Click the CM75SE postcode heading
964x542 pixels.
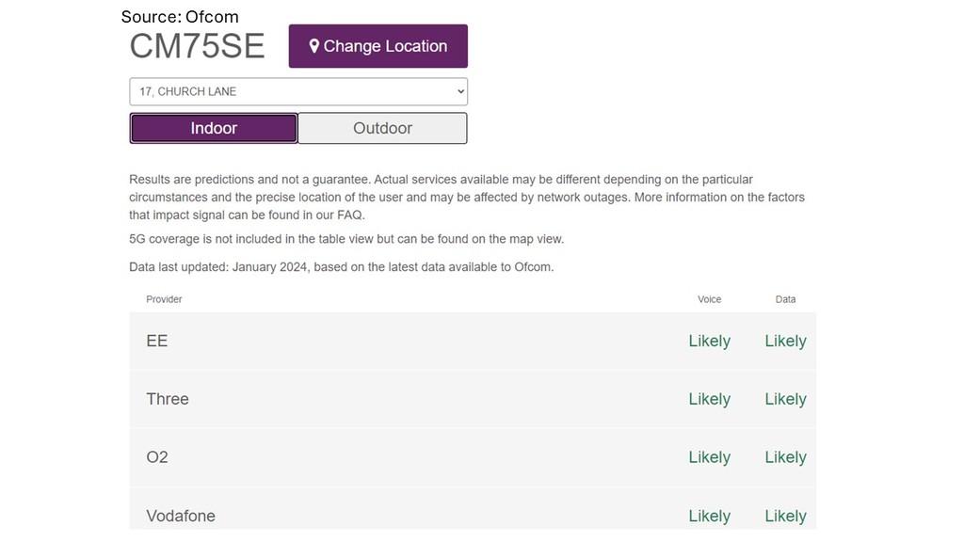click(197, 46)
